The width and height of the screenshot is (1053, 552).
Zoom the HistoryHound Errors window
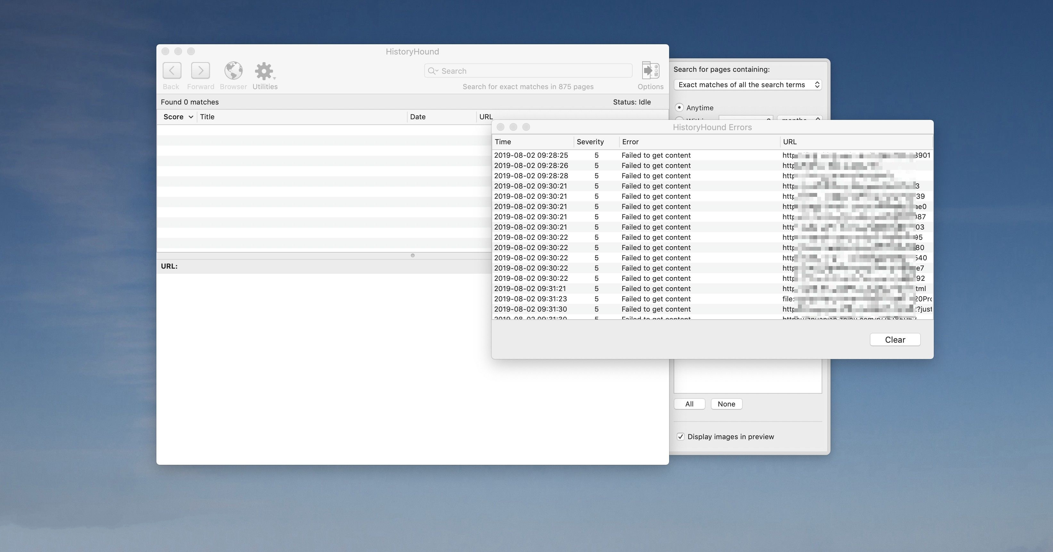526,127
